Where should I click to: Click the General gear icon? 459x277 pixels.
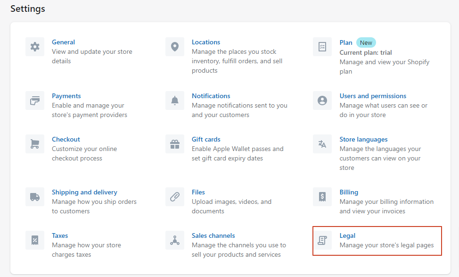[x=35, y=47]
